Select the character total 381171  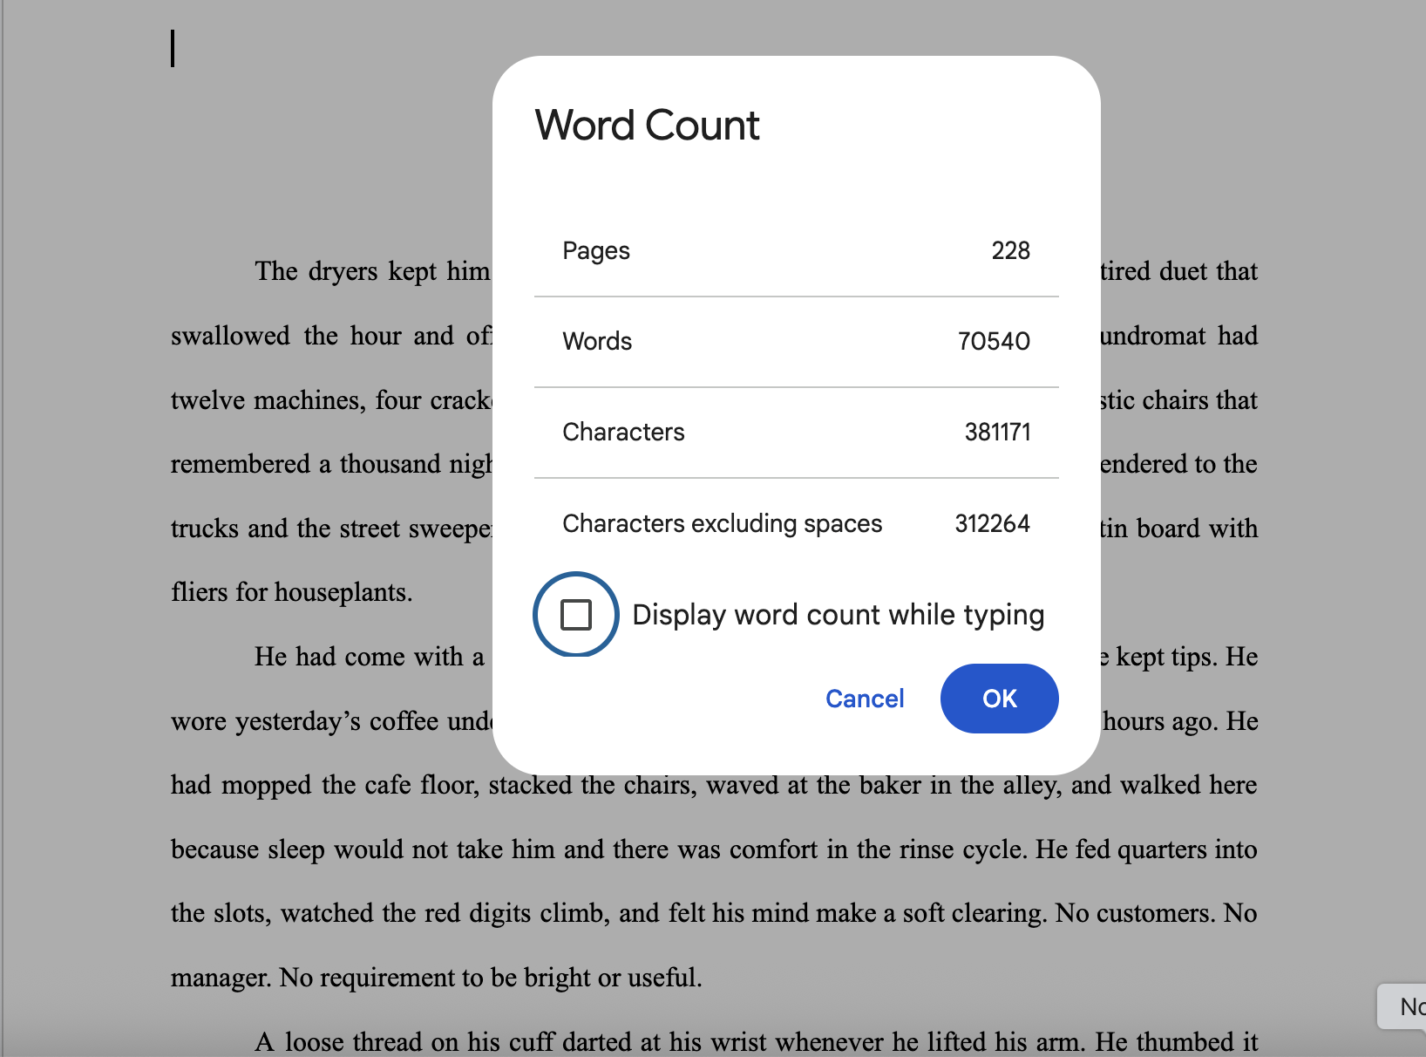[997, 433]
